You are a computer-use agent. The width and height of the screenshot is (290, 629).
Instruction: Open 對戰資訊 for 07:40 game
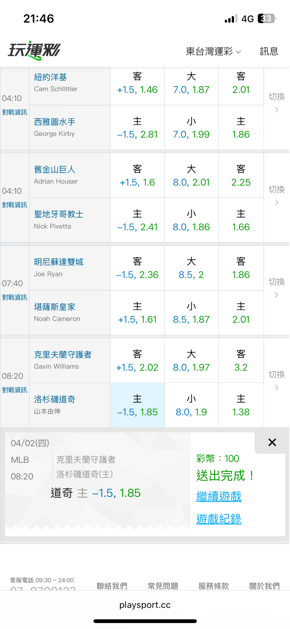[15, 297]
